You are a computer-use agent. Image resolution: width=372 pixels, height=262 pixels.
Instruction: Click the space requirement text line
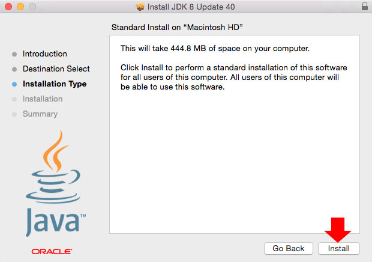point(215,49)
